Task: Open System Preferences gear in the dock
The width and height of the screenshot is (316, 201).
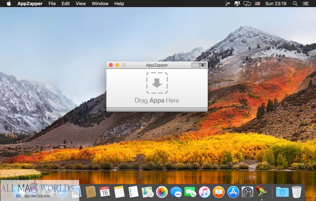Action: pos(247,192)
